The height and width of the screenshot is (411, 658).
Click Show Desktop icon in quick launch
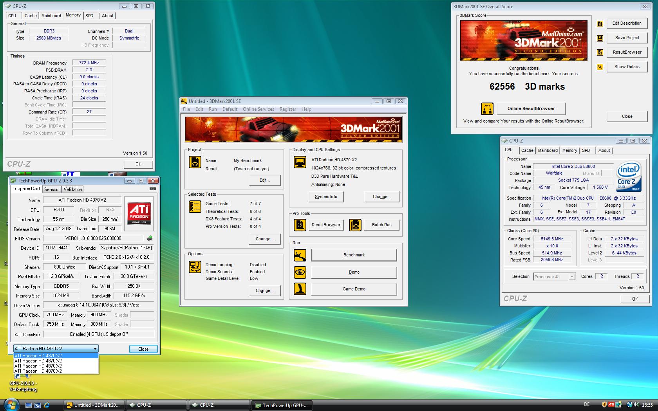(x=29, y=405)
